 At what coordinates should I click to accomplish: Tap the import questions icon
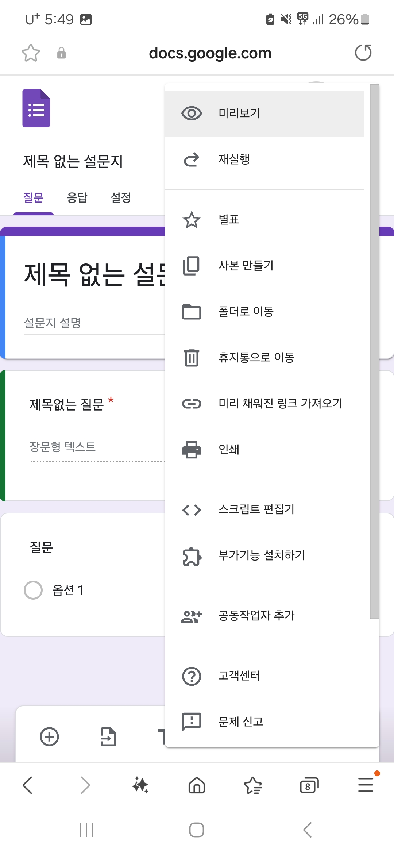coord(108,736)
